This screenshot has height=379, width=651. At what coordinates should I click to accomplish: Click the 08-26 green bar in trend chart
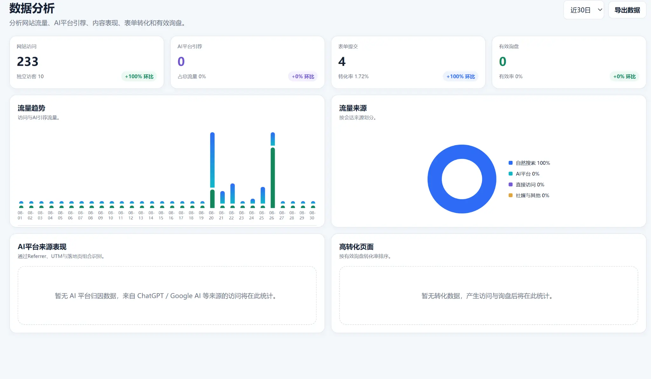273,178
